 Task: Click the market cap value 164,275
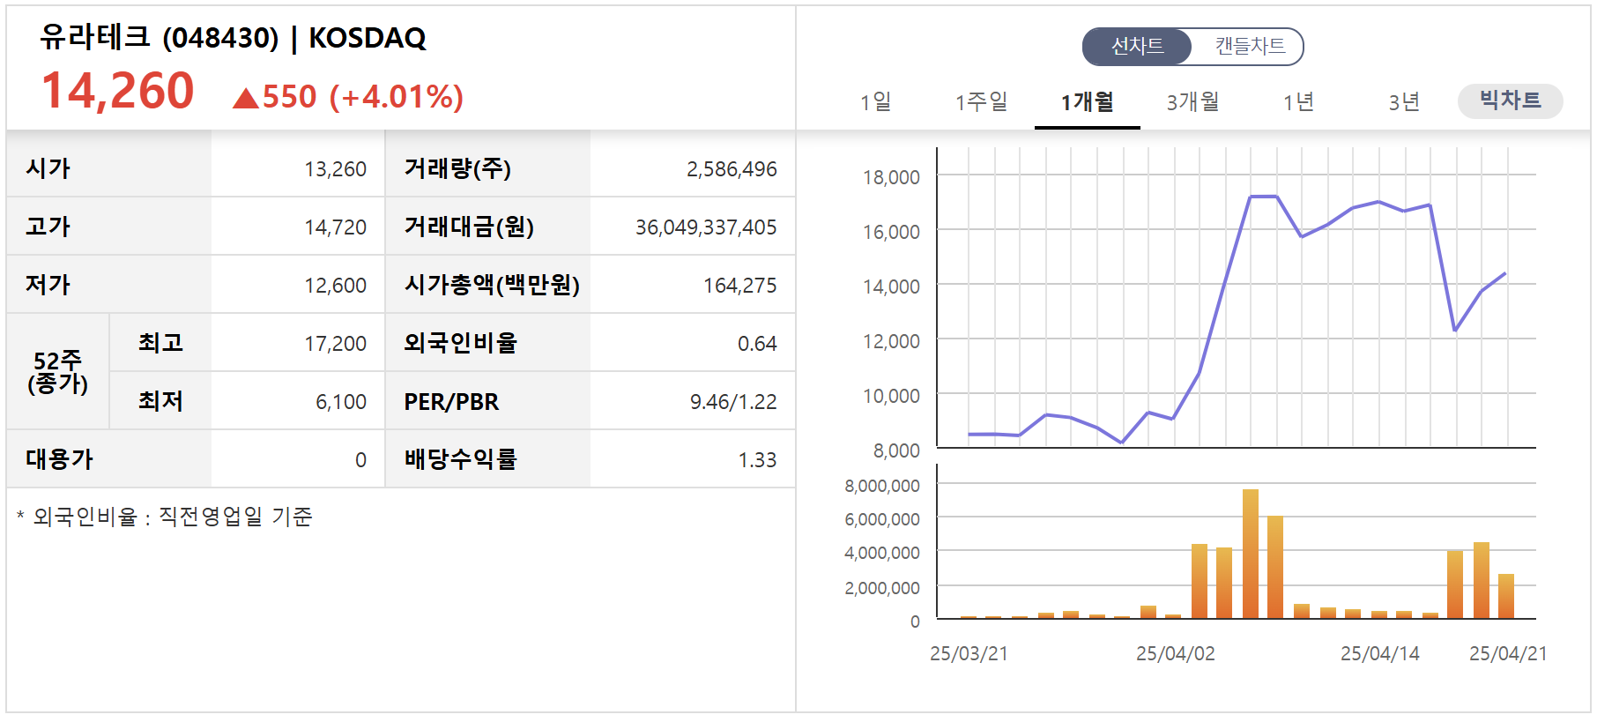point(740,286)
